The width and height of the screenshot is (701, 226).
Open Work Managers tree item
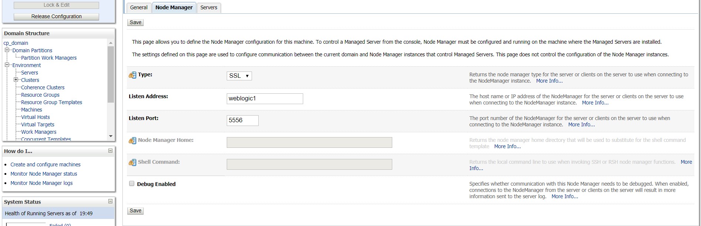[39, 132]
